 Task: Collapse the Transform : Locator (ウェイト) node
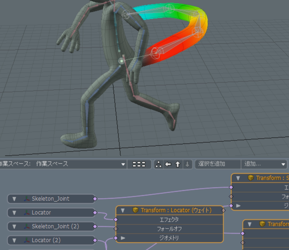(123, 210)
